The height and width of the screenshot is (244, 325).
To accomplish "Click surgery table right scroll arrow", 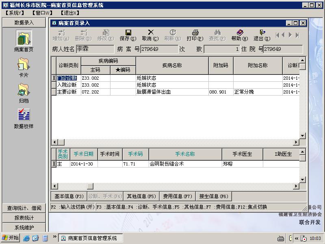I will coord(296,186).
